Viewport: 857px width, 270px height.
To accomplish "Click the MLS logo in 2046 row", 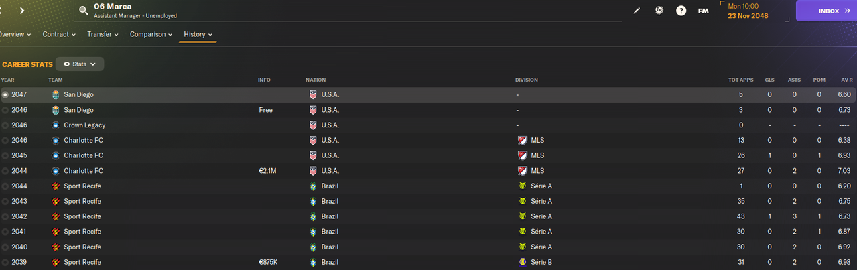I will click(x=523, y=140).
